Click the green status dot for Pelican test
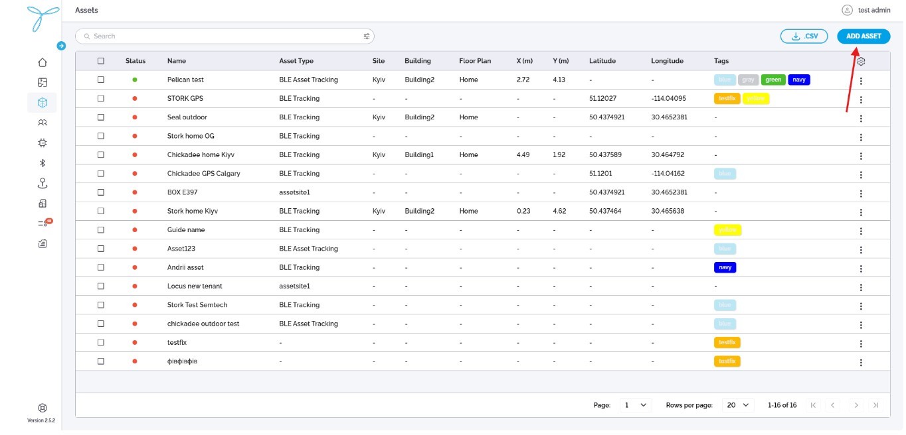The height and width of the screenshot is (435, 906). point(135,80)
